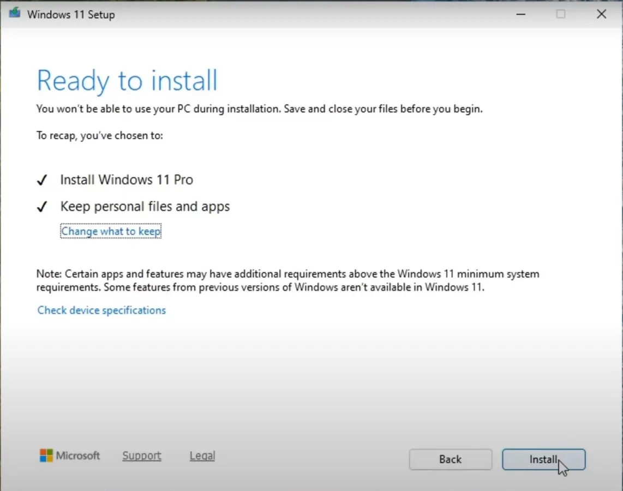Viewport: 623px width, 491px height.
Task: Click the checkmark beside Keep personal files
Action: tap(42, 206)
